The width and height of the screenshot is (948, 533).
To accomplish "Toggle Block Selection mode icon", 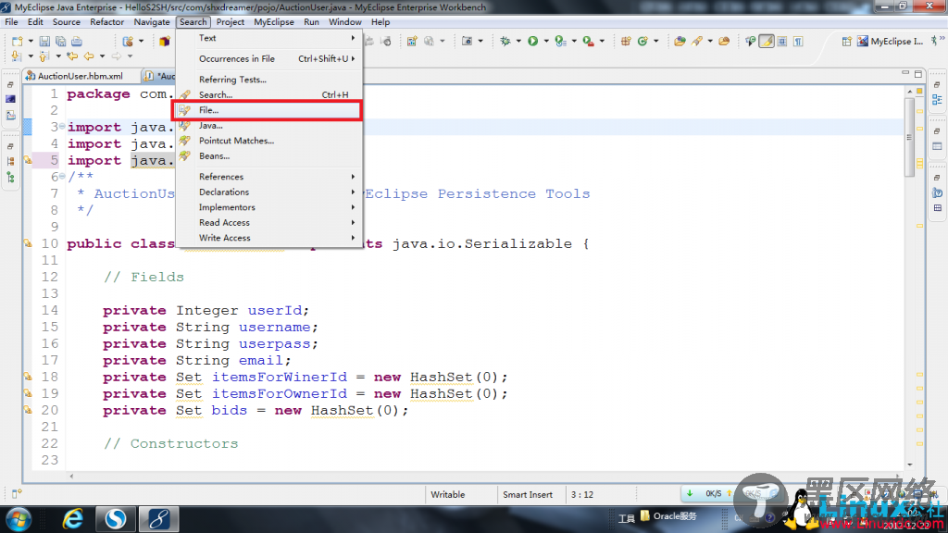I will [x=782, y=41].
